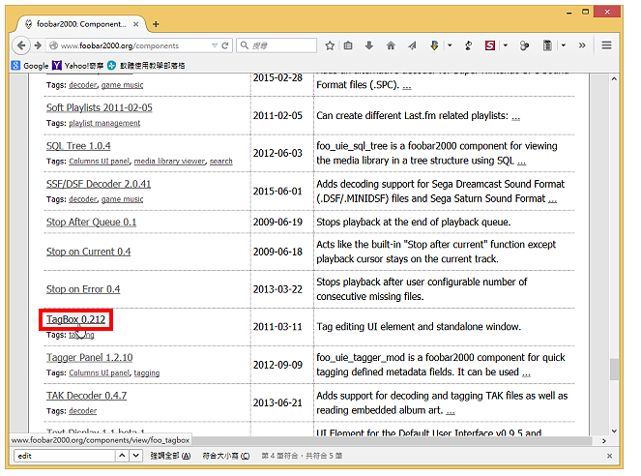The image size is (641, 476).
Task: Toggle Highlight All (A) in find bar
Action: [x=170, y=456]
